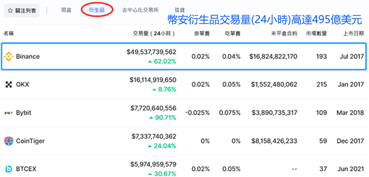Click Bybit open interest $3,890,735,317
Viewport: 369px width, 177px height.
tap(275, 113)
